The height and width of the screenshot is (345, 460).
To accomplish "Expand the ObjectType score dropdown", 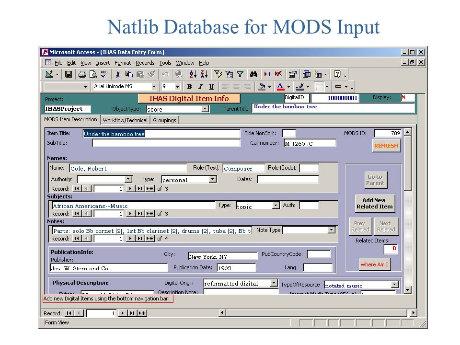I will click(205, 109).
